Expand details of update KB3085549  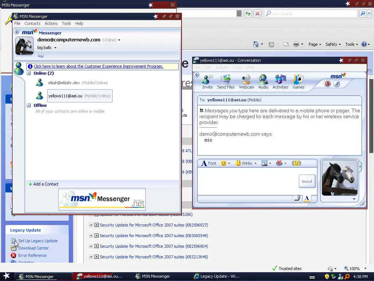point(96,235)
